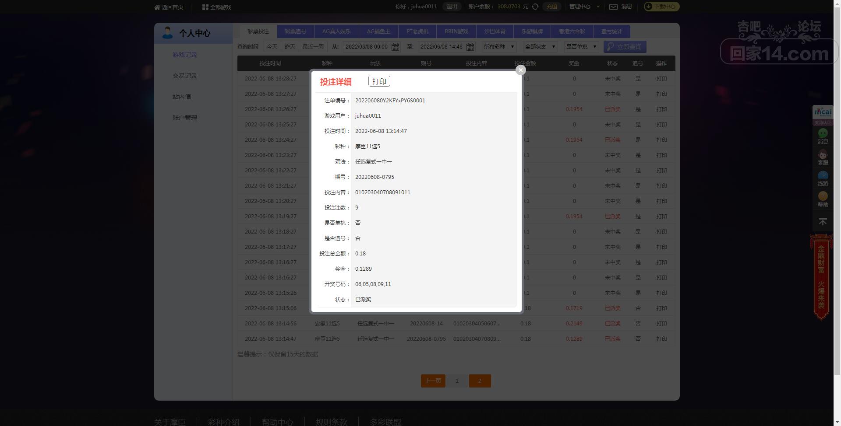Expand the 是否单挑 dropdown

[581, 47]
